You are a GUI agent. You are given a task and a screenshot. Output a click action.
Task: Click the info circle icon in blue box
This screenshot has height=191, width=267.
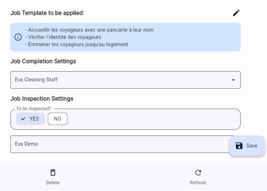coord(17,37)
